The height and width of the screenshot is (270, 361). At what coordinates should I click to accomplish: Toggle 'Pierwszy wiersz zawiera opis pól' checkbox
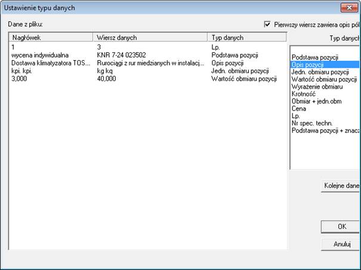point(267,24)
